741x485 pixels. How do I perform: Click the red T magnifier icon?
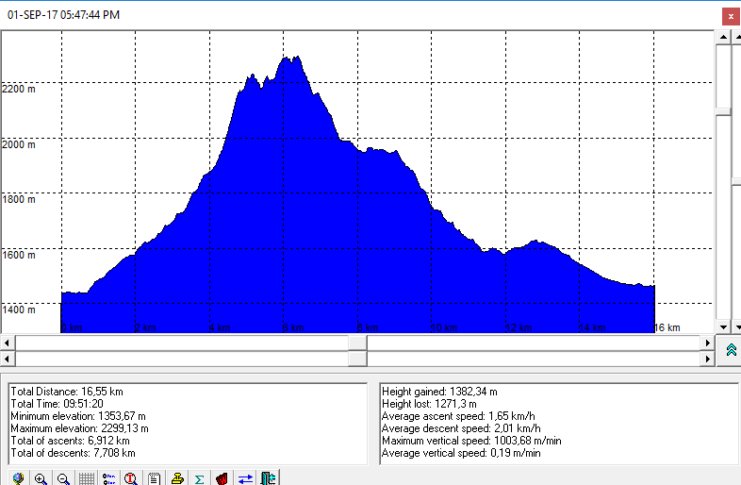pyautogui.click(x=132, y=478)
